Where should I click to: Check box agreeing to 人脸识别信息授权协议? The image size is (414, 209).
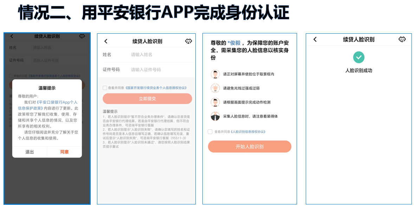pos(210,132)
